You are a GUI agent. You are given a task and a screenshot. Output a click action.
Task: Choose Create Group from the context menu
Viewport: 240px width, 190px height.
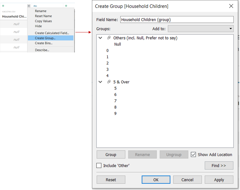[x=45, y=38]
